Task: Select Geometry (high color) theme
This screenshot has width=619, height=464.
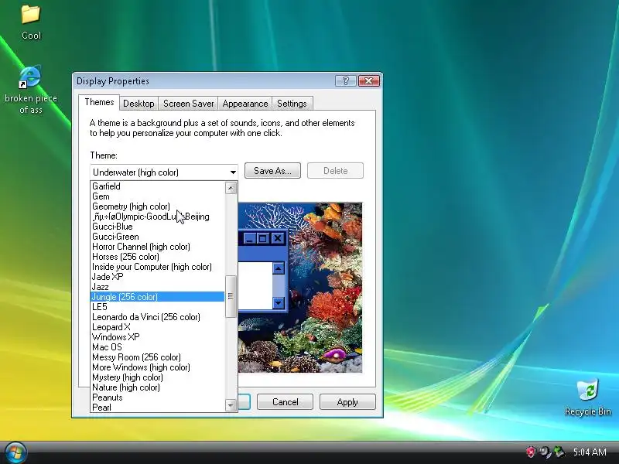Action: click(158, 206)
